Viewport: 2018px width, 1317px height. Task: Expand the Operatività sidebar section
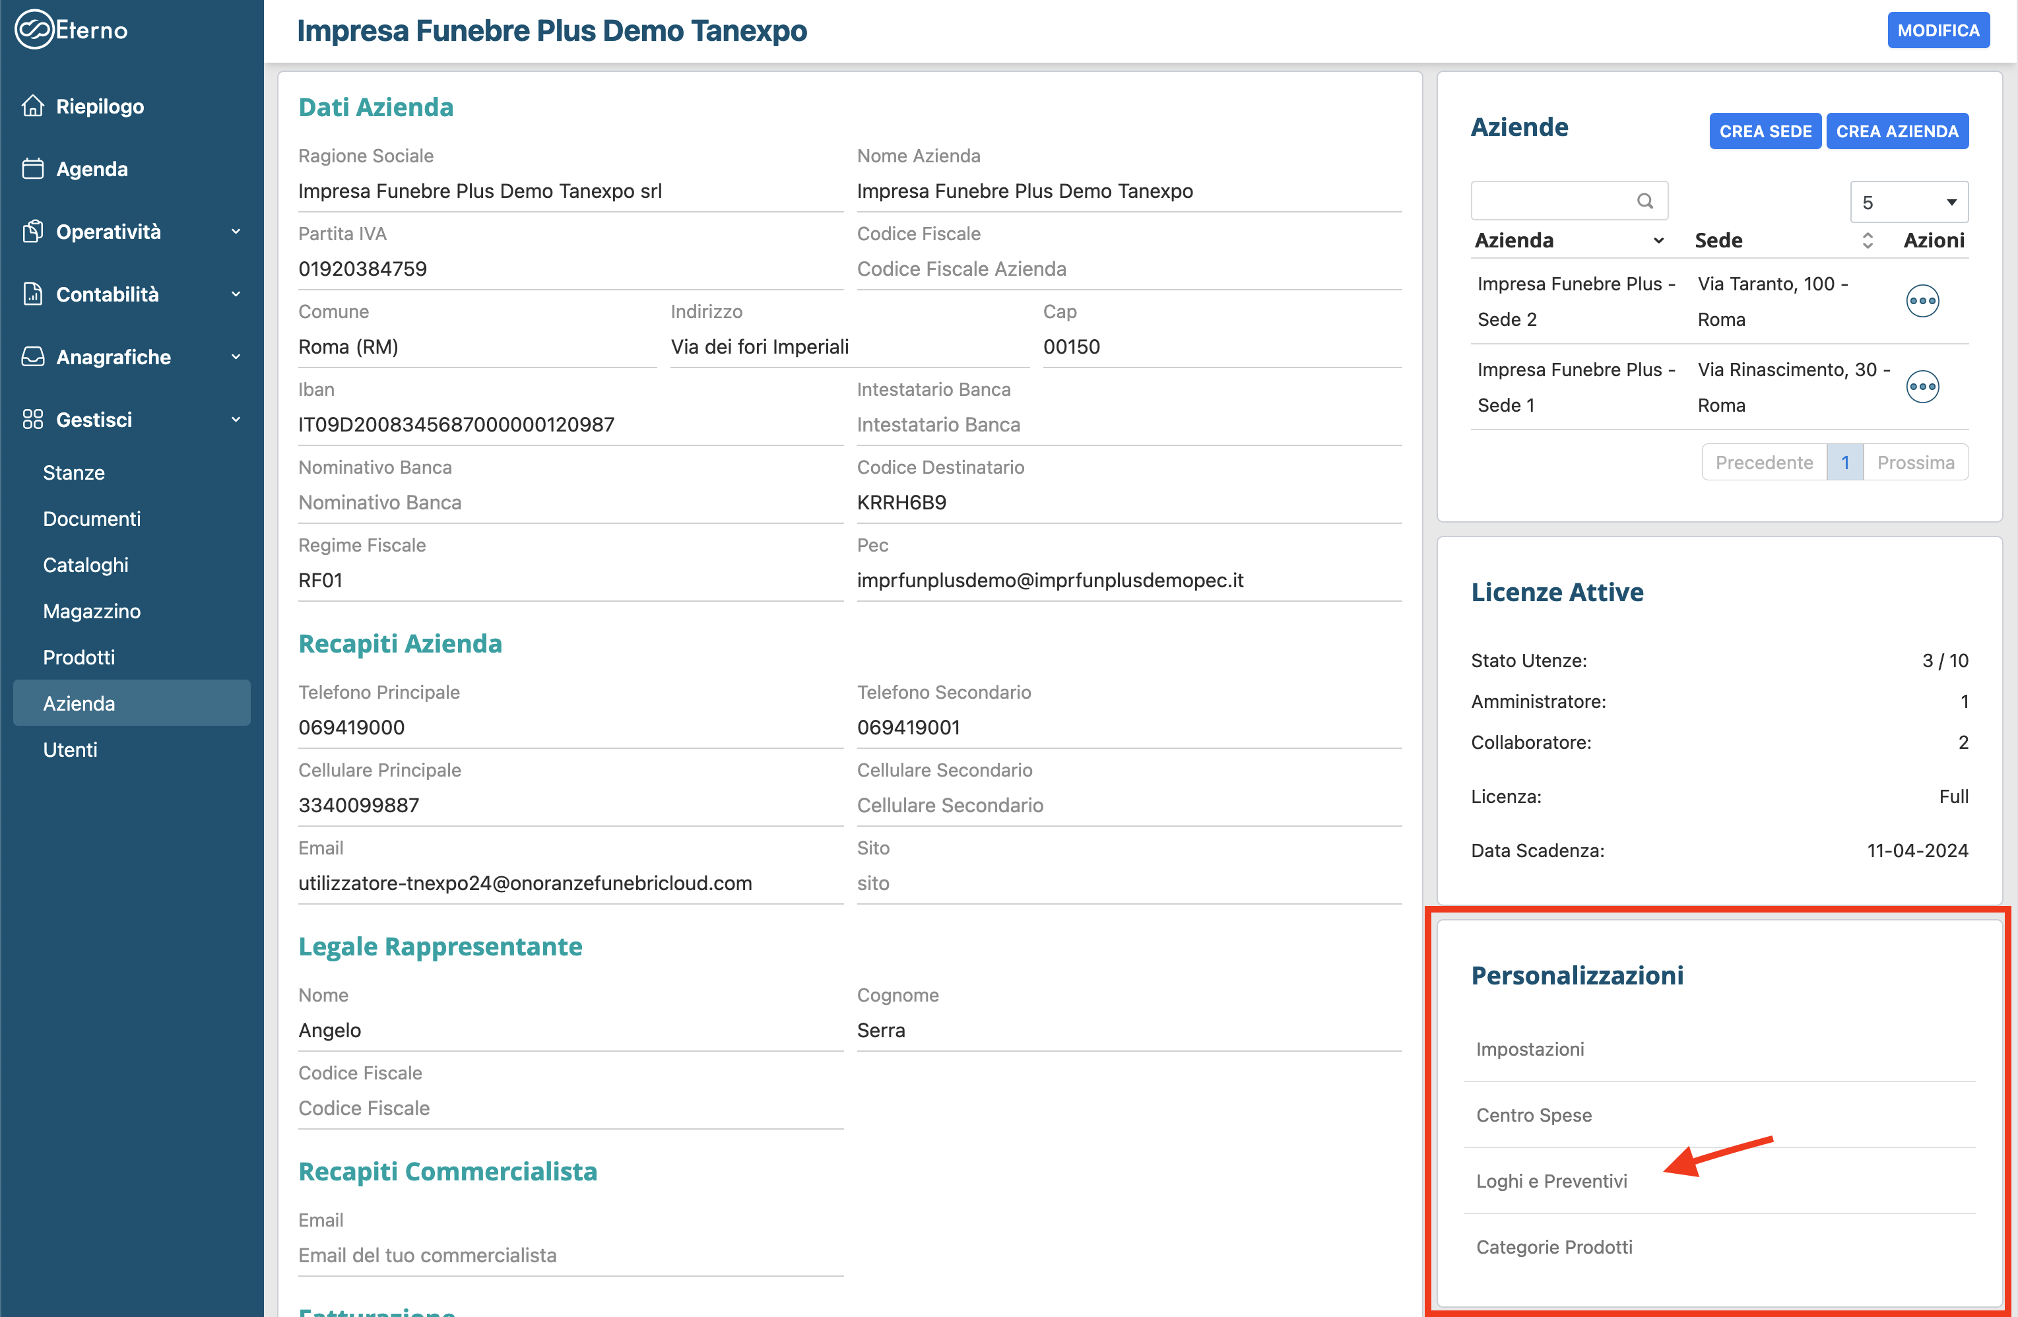tap(236, 232)
